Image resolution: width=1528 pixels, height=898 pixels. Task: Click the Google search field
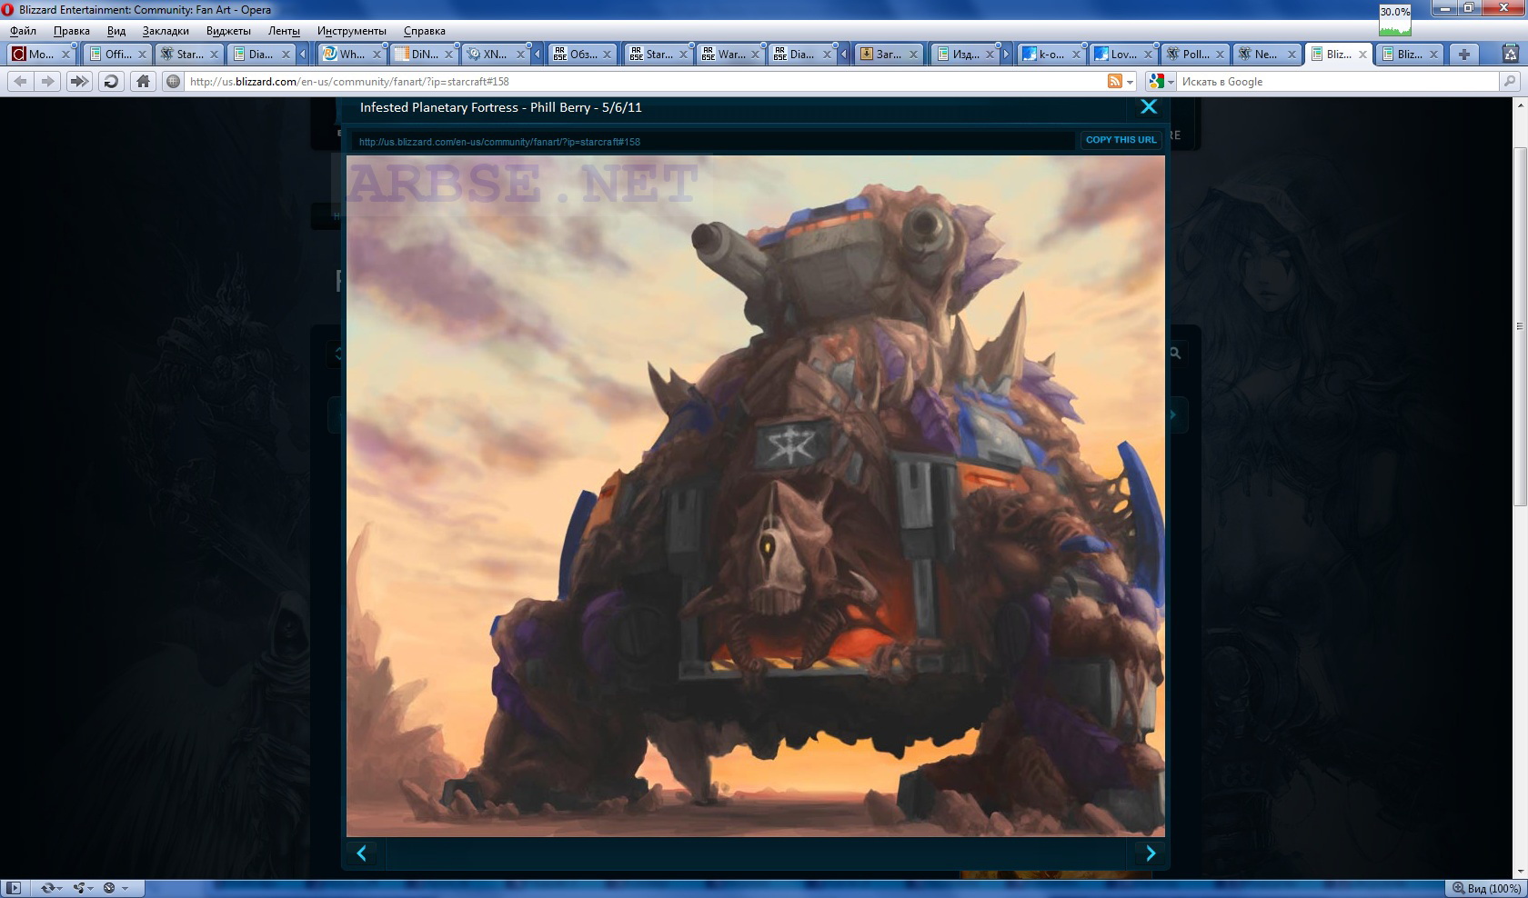pos(1337,81)
